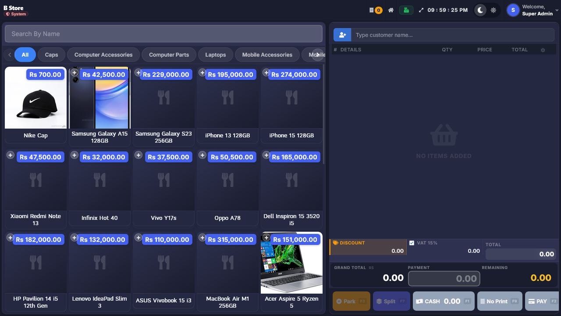Click the TOTAL value field

(x=521, y=254)
